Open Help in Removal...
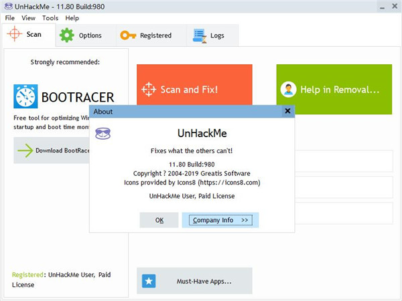402x301 pixels. tap(334, 90)
